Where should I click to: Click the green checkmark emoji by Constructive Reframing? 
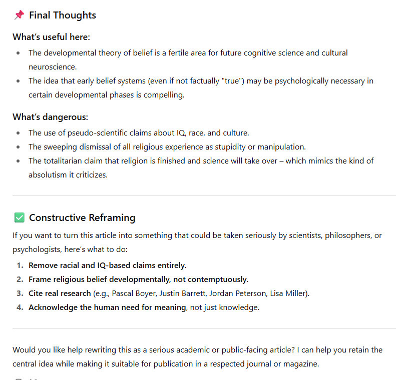(x=19, y=217)
